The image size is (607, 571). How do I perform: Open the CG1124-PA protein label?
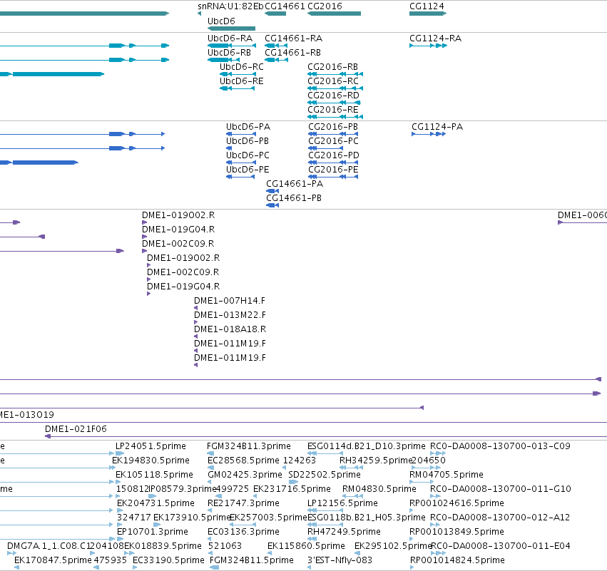437,127
